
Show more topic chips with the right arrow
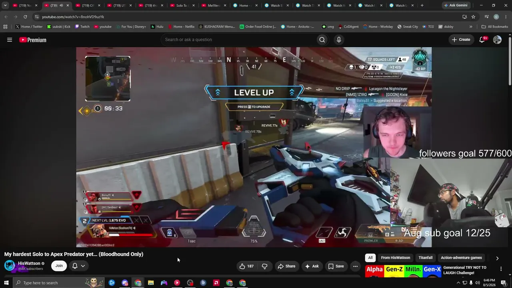tap(497, 258)
